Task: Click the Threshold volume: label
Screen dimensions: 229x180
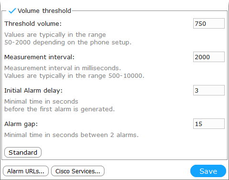Action: click(x=33, y=24)
